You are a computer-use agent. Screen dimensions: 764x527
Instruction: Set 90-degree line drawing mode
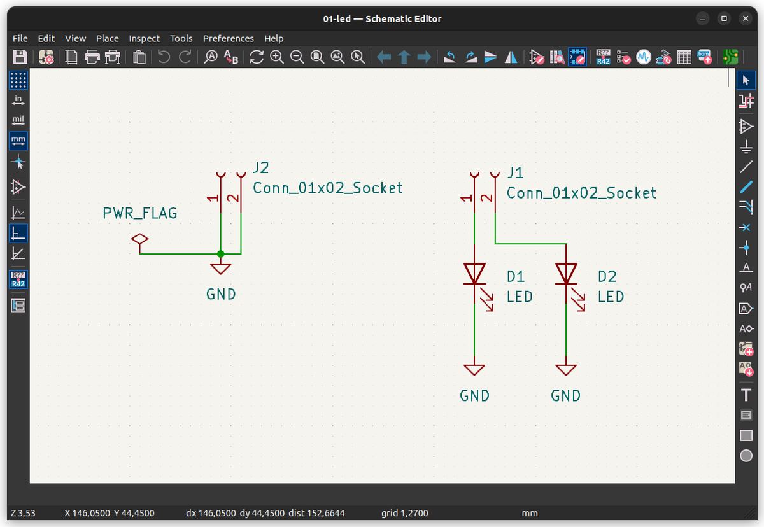click(x=18, y=233)
